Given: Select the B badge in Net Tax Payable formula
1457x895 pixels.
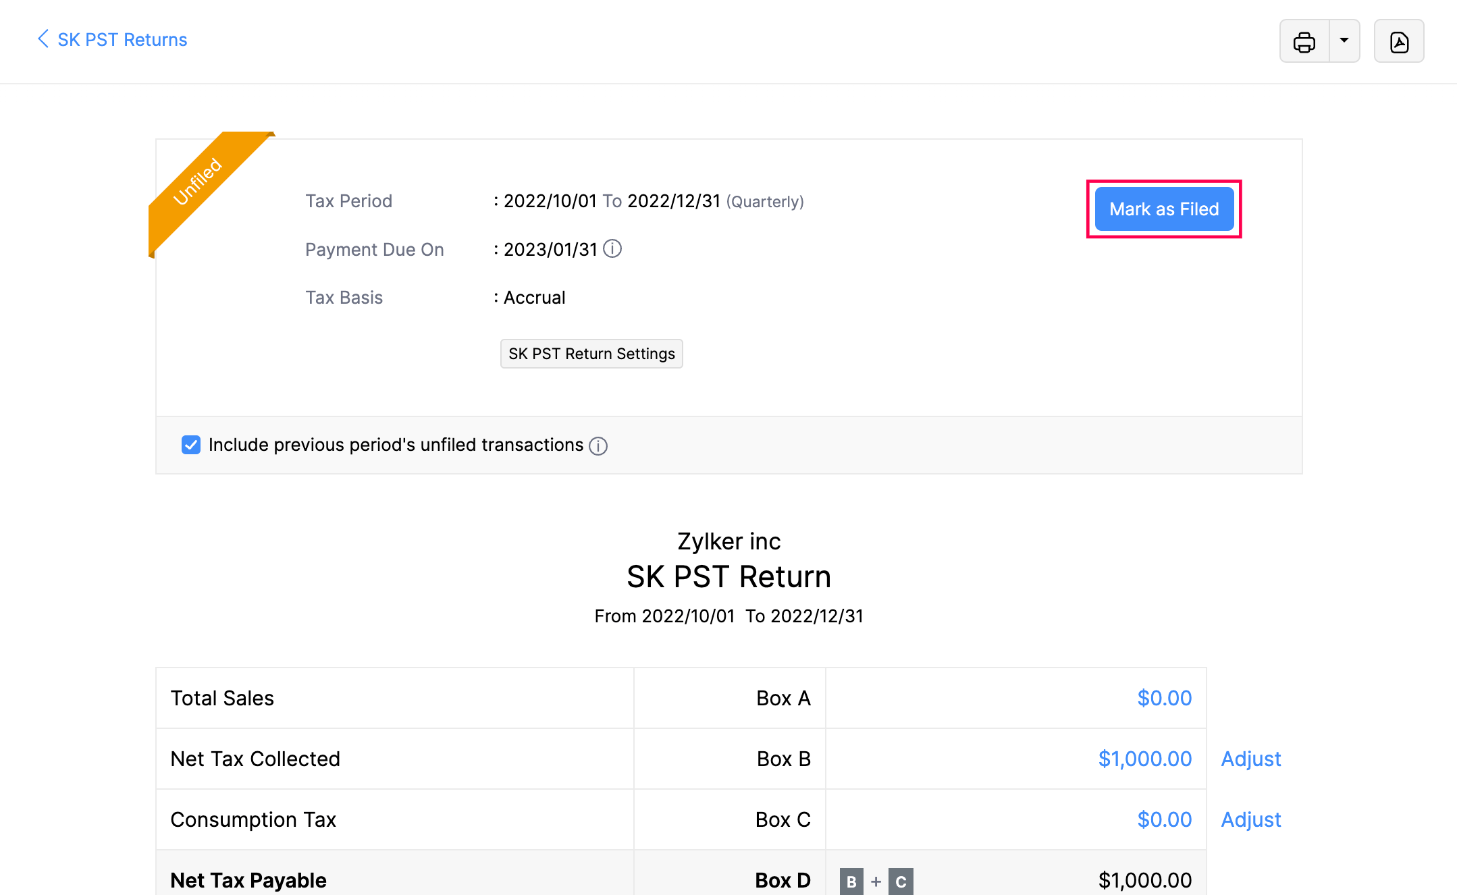Looking at the screenshot, I should (852, 881).
